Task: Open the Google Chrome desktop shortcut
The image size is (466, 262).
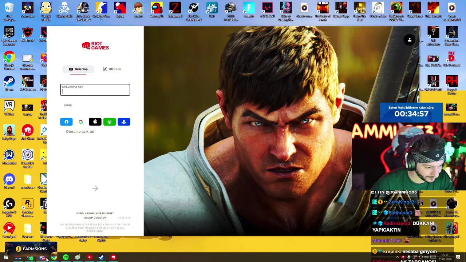Action: point(9,60)
